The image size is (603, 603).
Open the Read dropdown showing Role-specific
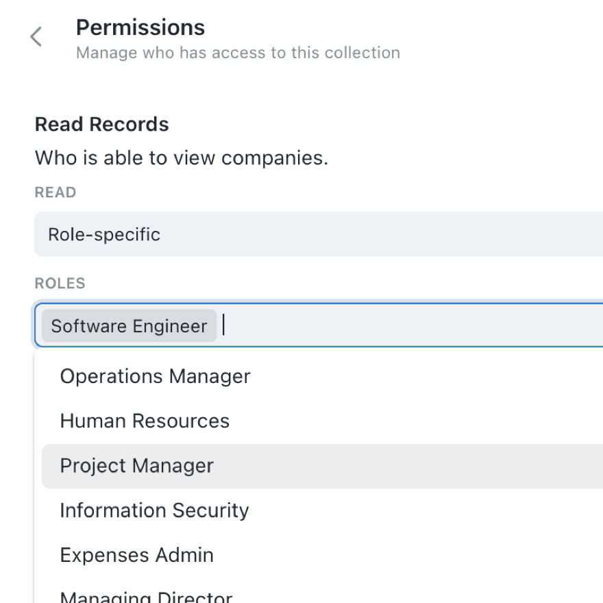(x=319, y=234)
